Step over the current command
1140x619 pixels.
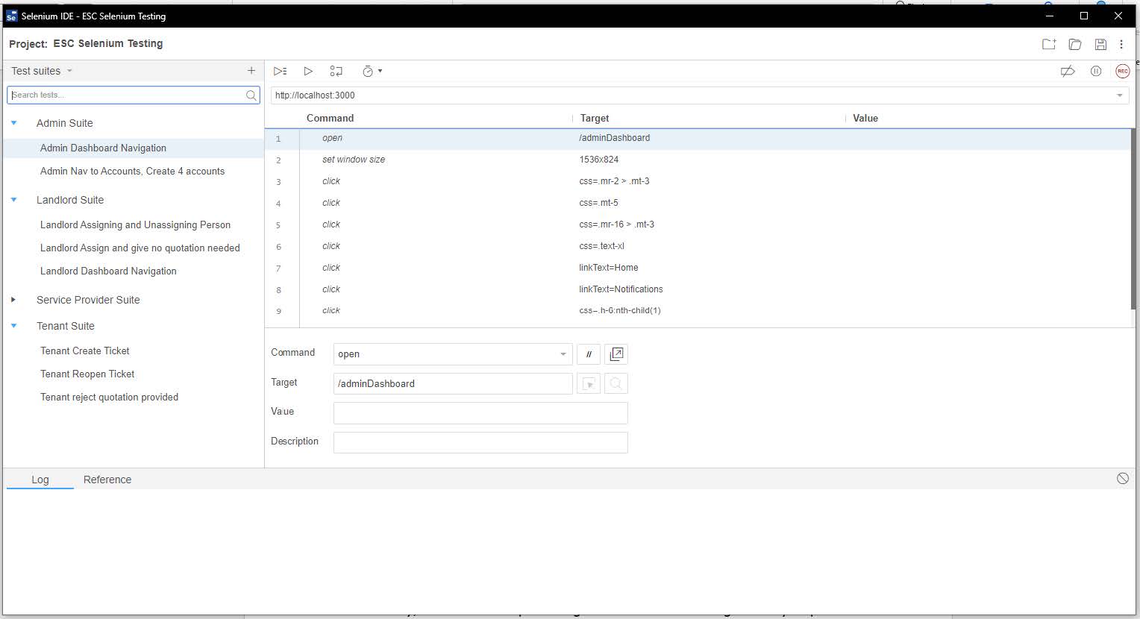[x=336, y=71]
